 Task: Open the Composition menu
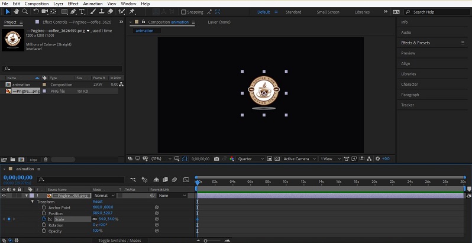(x=37, y=4)
